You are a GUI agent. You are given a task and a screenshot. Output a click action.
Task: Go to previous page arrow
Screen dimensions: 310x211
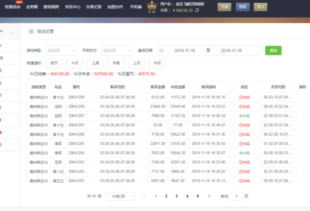144,196
